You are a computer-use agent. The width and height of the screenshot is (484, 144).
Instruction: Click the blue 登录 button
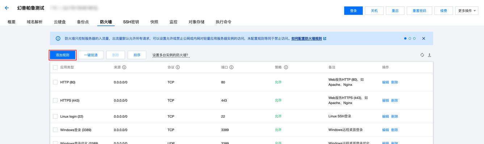coord(353,11)
